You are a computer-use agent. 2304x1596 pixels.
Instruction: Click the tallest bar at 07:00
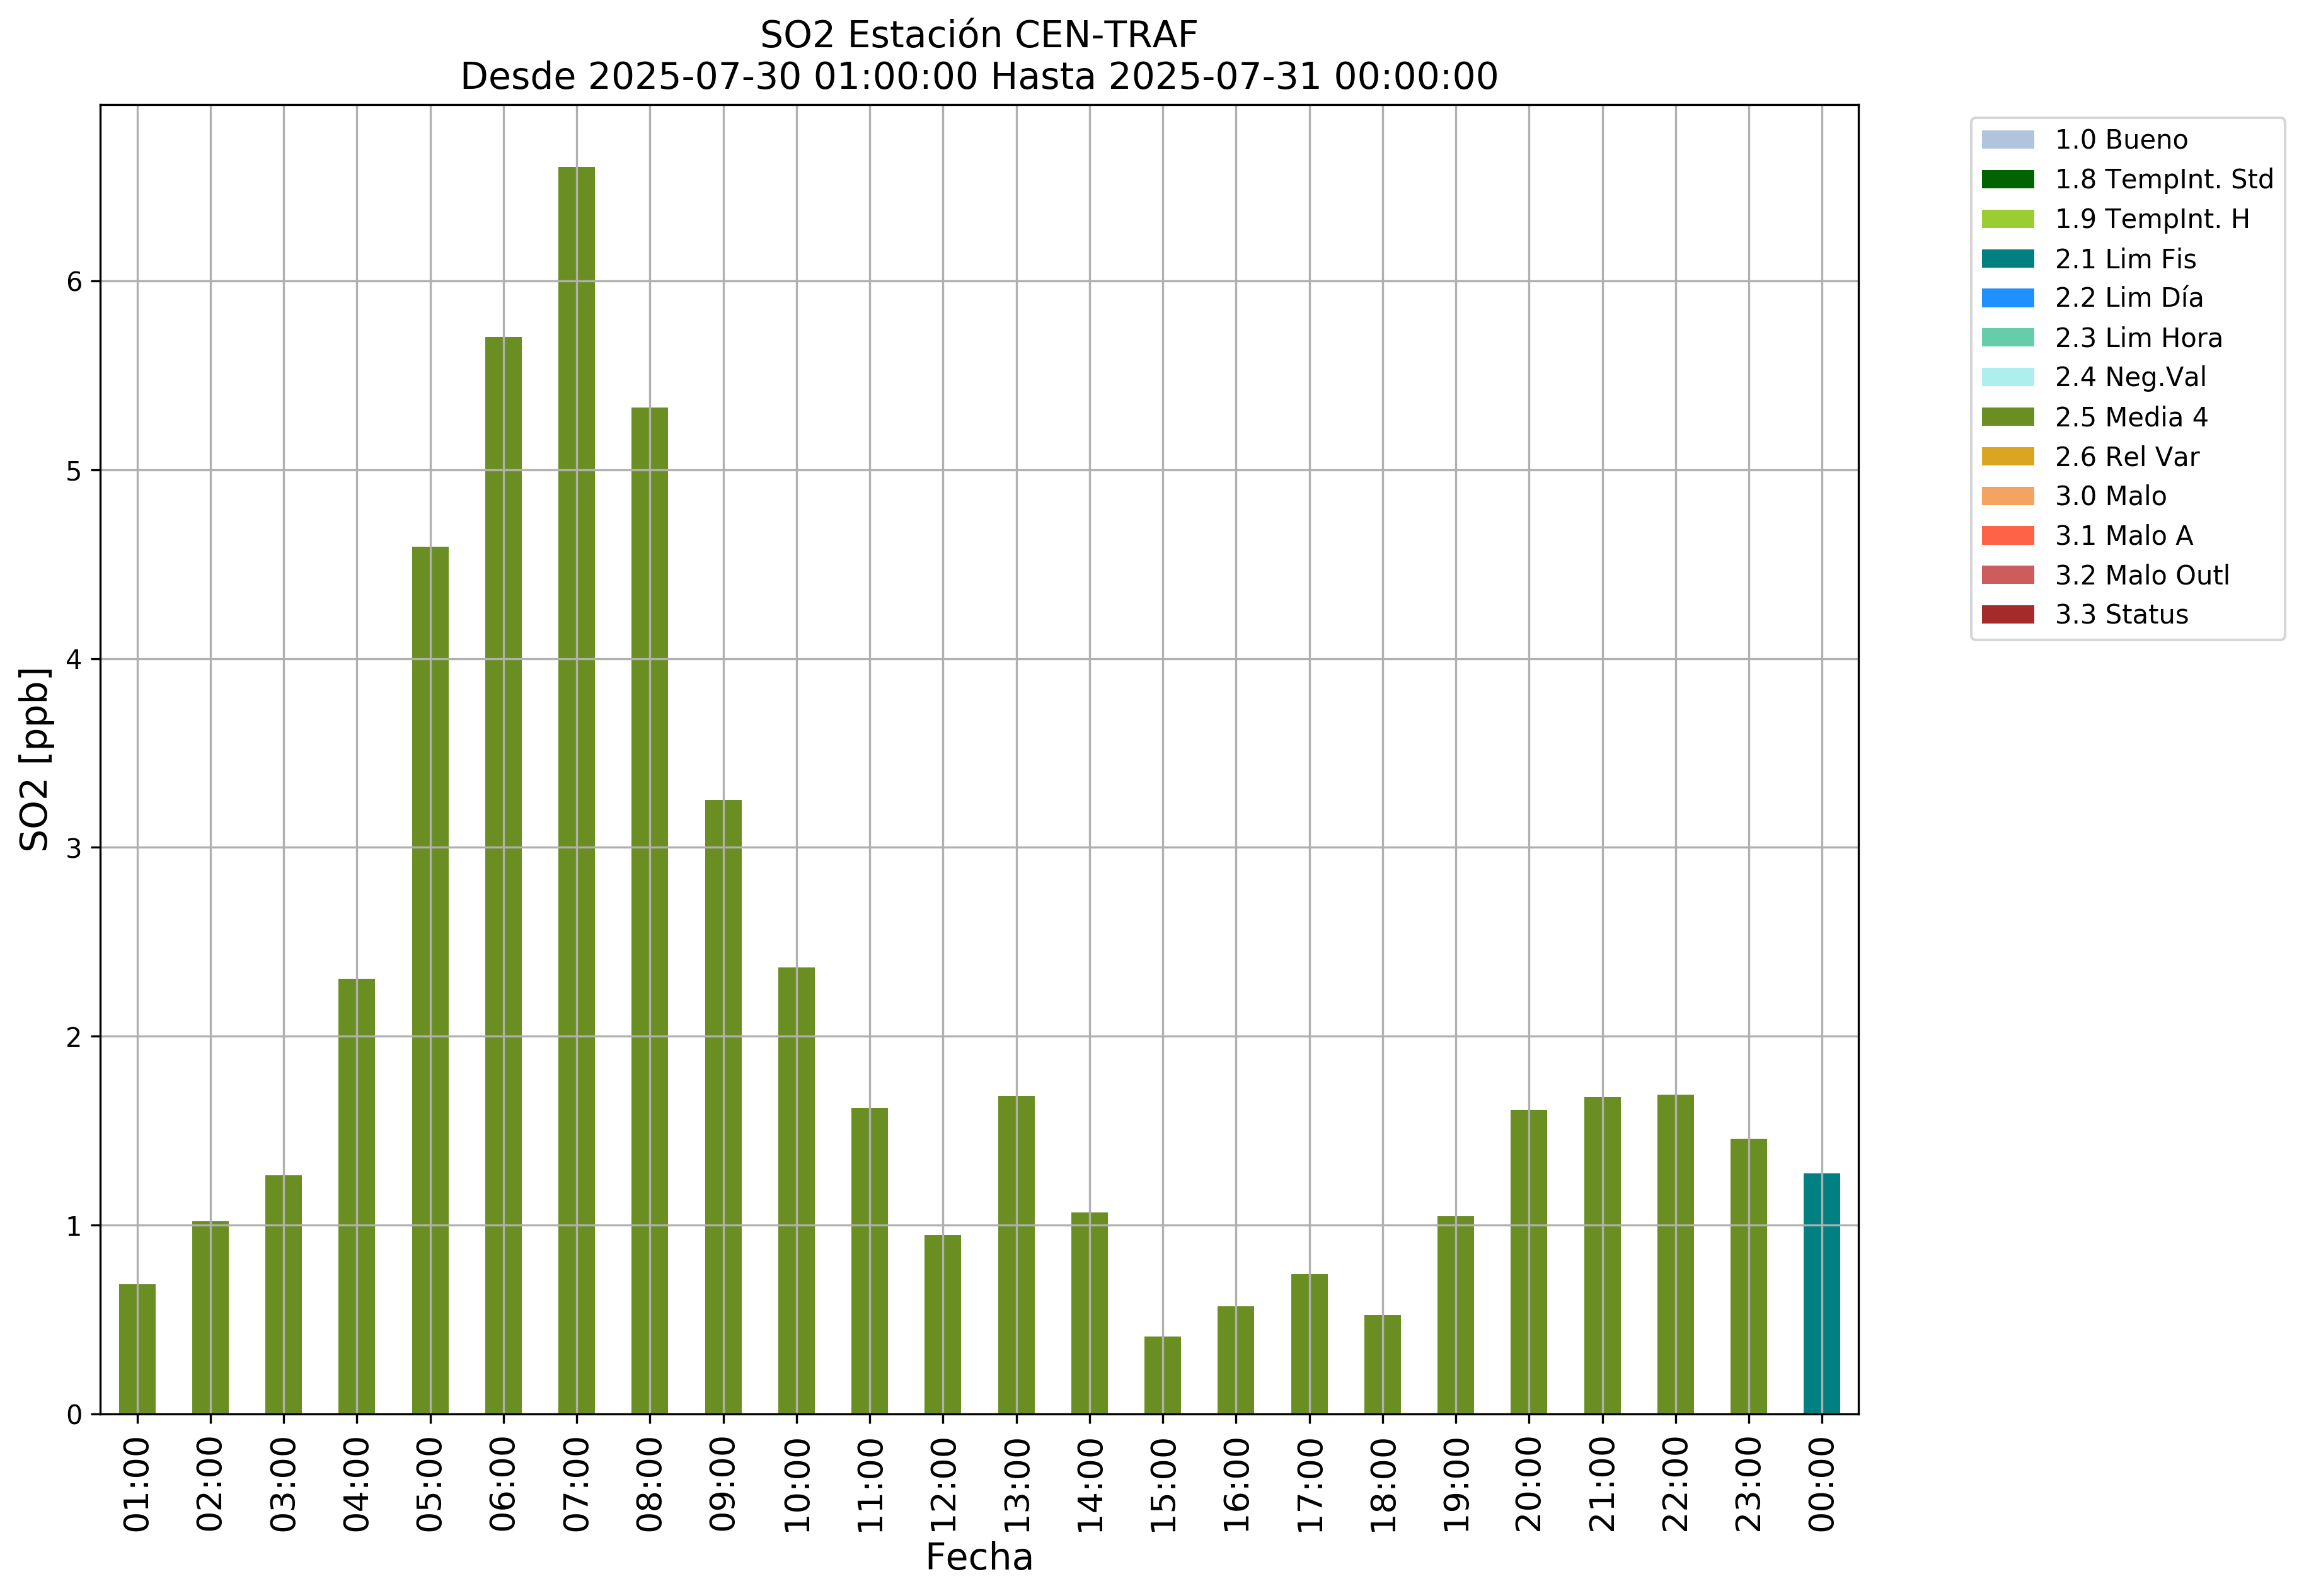(576, 790)
